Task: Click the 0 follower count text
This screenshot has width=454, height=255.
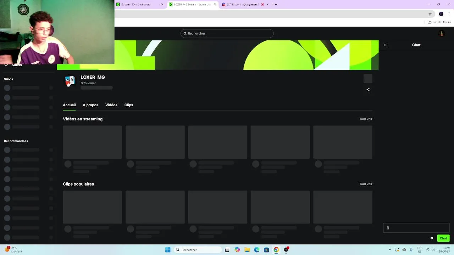Action: (88, 83)
